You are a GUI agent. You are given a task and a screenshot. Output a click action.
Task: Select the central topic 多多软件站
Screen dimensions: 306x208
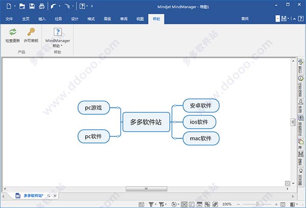(146, 122)
